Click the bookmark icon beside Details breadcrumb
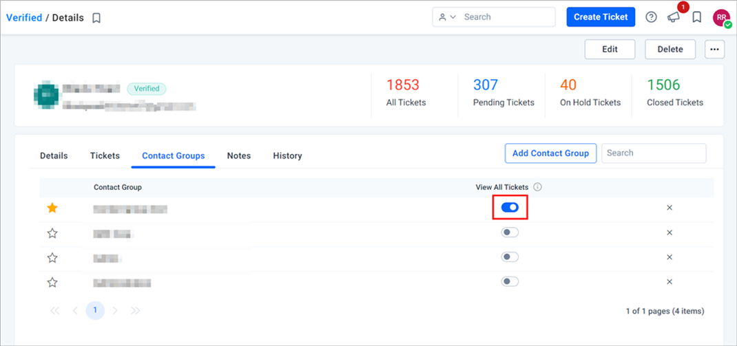The height and width of the screenshot is (346, 737). point(96,18)
